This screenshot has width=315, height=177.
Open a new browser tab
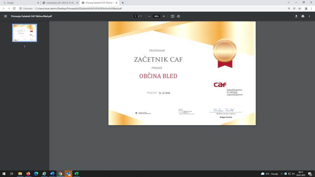(x=123, y=3)
